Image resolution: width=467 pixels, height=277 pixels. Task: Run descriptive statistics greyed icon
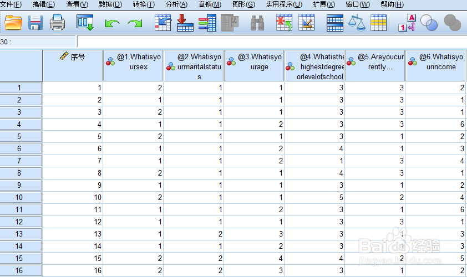click(230, 23)
